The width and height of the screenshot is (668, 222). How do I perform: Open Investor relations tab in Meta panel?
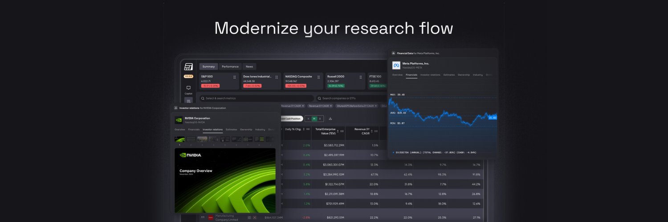[x=430, y=75]
